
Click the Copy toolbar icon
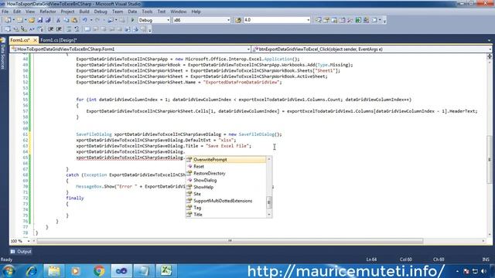coord(67,20)
